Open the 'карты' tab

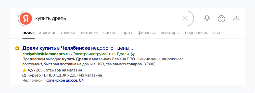(x=126, y=33)
